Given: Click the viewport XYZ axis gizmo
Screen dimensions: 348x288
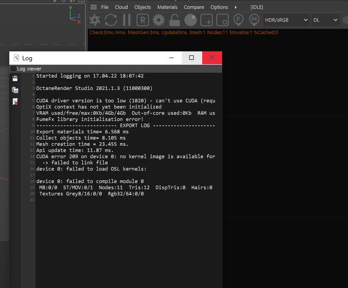Looking at the screenshot, I should click(74, 15).
